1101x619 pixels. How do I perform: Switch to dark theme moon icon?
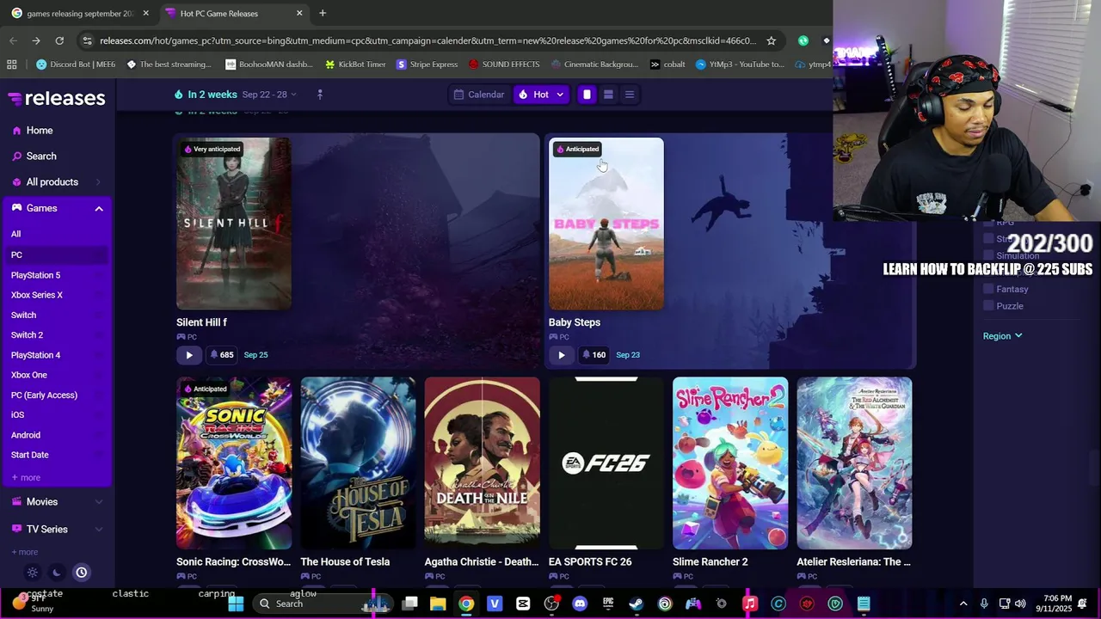tap(57, 573)
